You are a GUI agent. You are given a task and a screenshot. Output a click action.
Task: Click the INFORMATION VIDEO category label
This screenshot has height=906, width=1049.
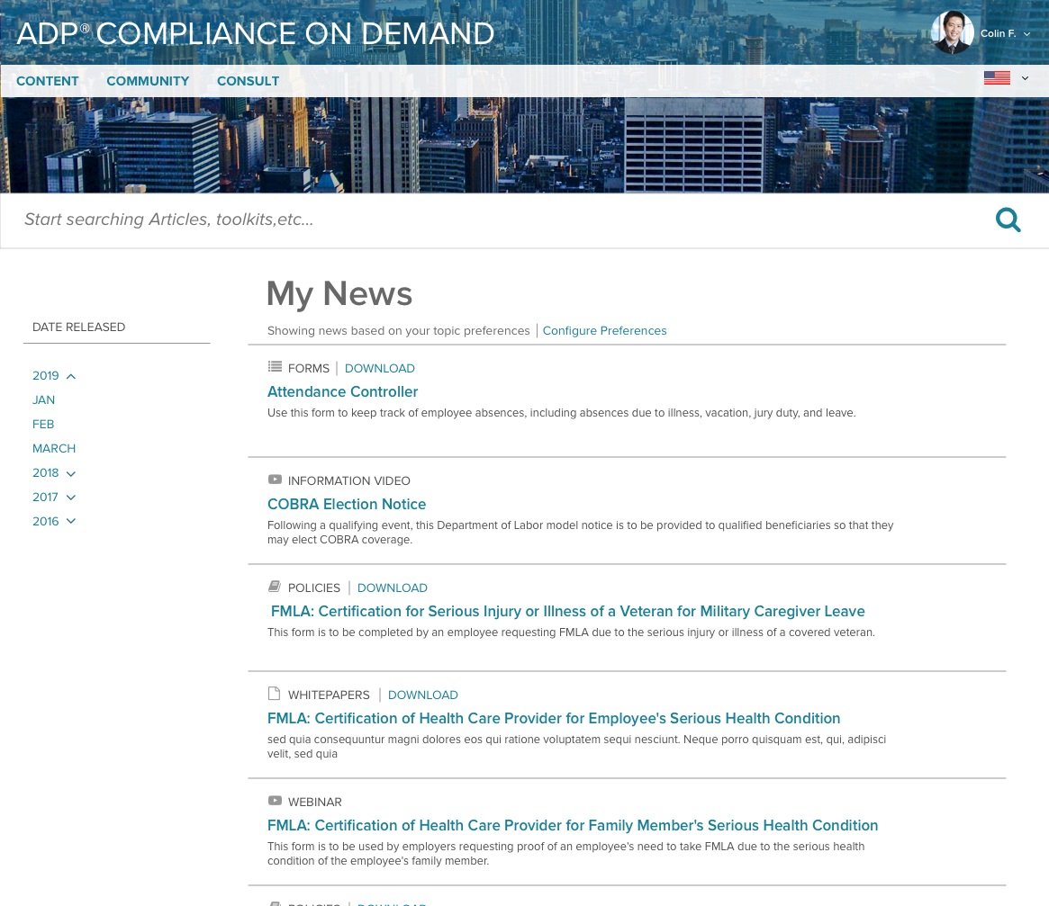tap(348, 480)
